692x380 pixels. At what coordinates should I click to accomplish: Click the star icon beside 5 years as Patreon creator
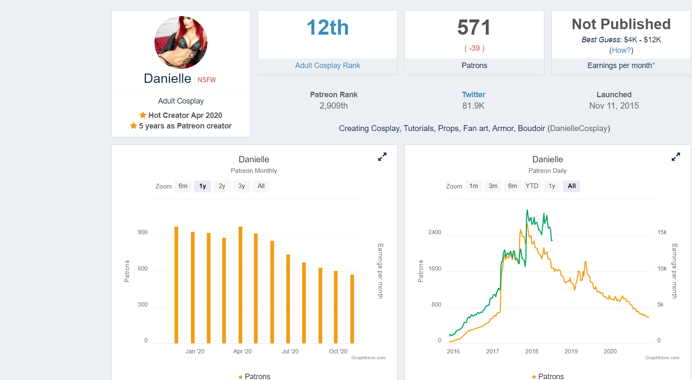point(134,126)
